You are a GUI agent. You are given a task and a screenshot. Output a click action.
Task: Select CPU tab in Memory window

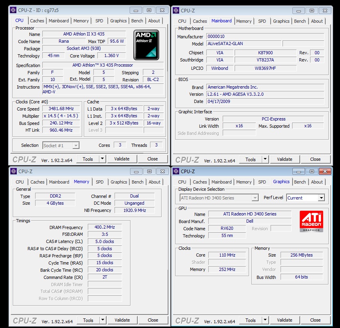click(x=20, y=182)
